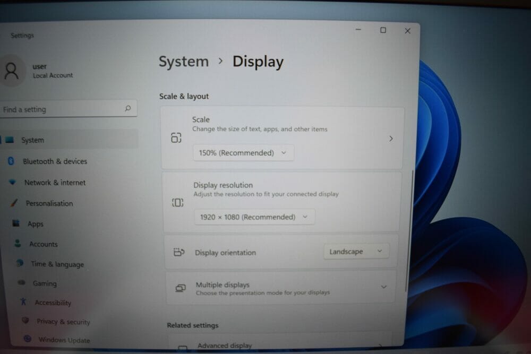Click the Multiple displays label
The height and width of the screenshot is (354, 531).
(x=223, y=284)
